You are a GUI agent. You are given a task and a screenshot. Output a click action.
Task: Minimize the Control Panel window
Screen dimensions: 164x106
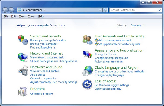(x=143, y=2)
